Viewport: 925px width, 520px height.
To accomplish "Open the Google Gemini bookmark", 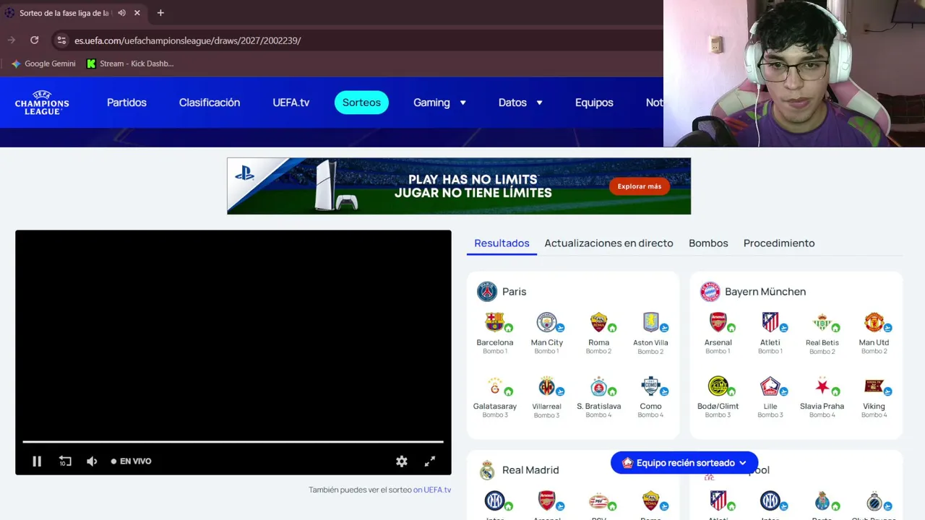I will click(x=43, y=64).
